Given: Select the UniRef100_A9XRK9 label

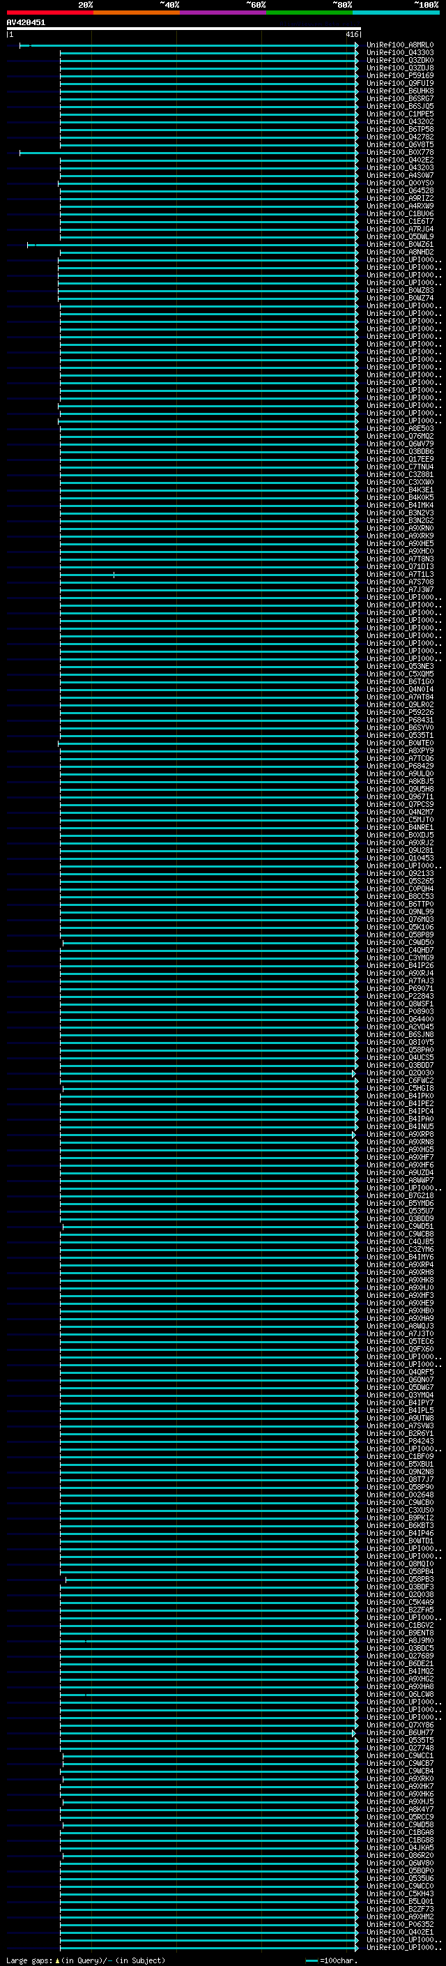Looking at the screenshot, I should [x=400, y=536].
